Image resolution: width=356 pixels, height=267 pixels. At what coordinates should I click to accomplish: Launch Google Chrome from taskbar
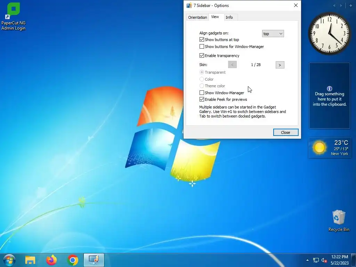[x=73, y=260]
